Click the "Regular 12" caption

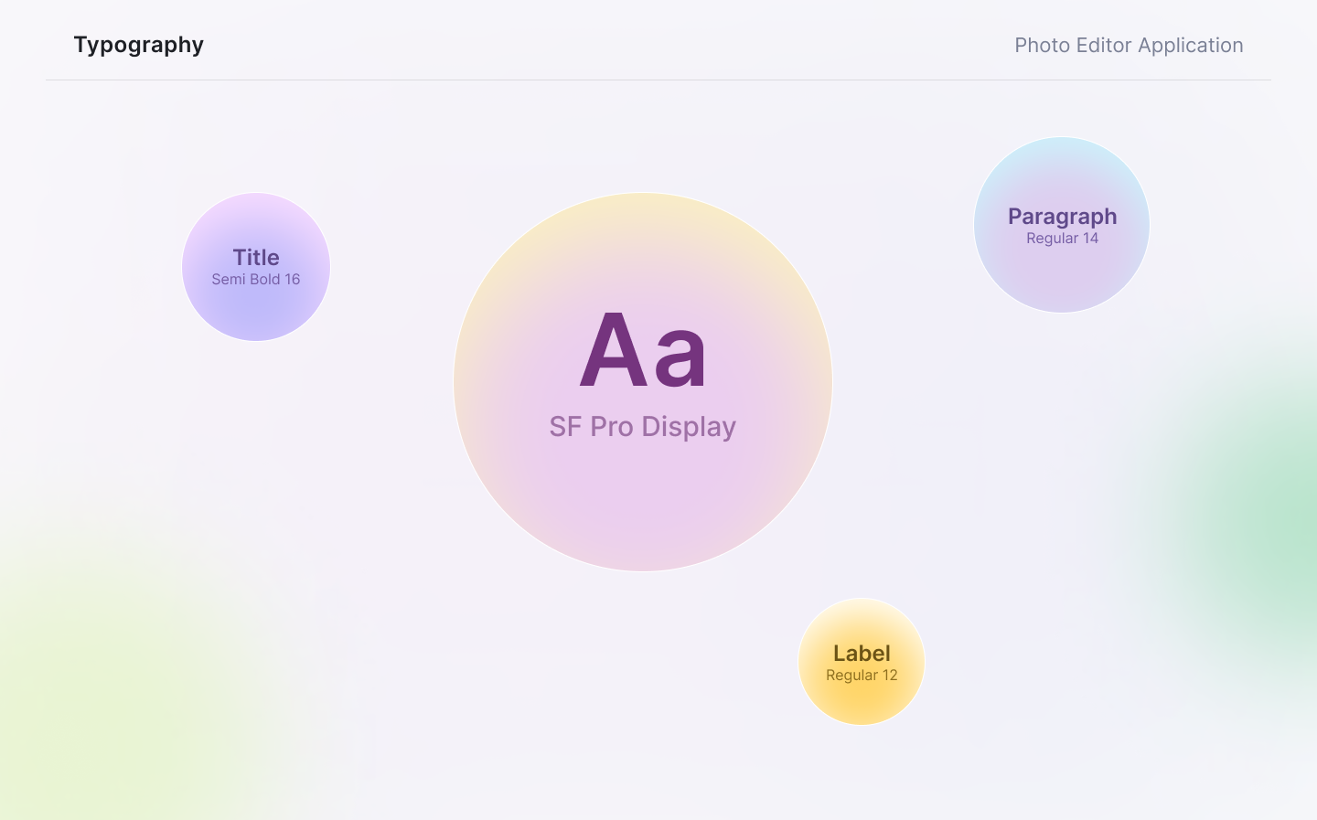862,676
